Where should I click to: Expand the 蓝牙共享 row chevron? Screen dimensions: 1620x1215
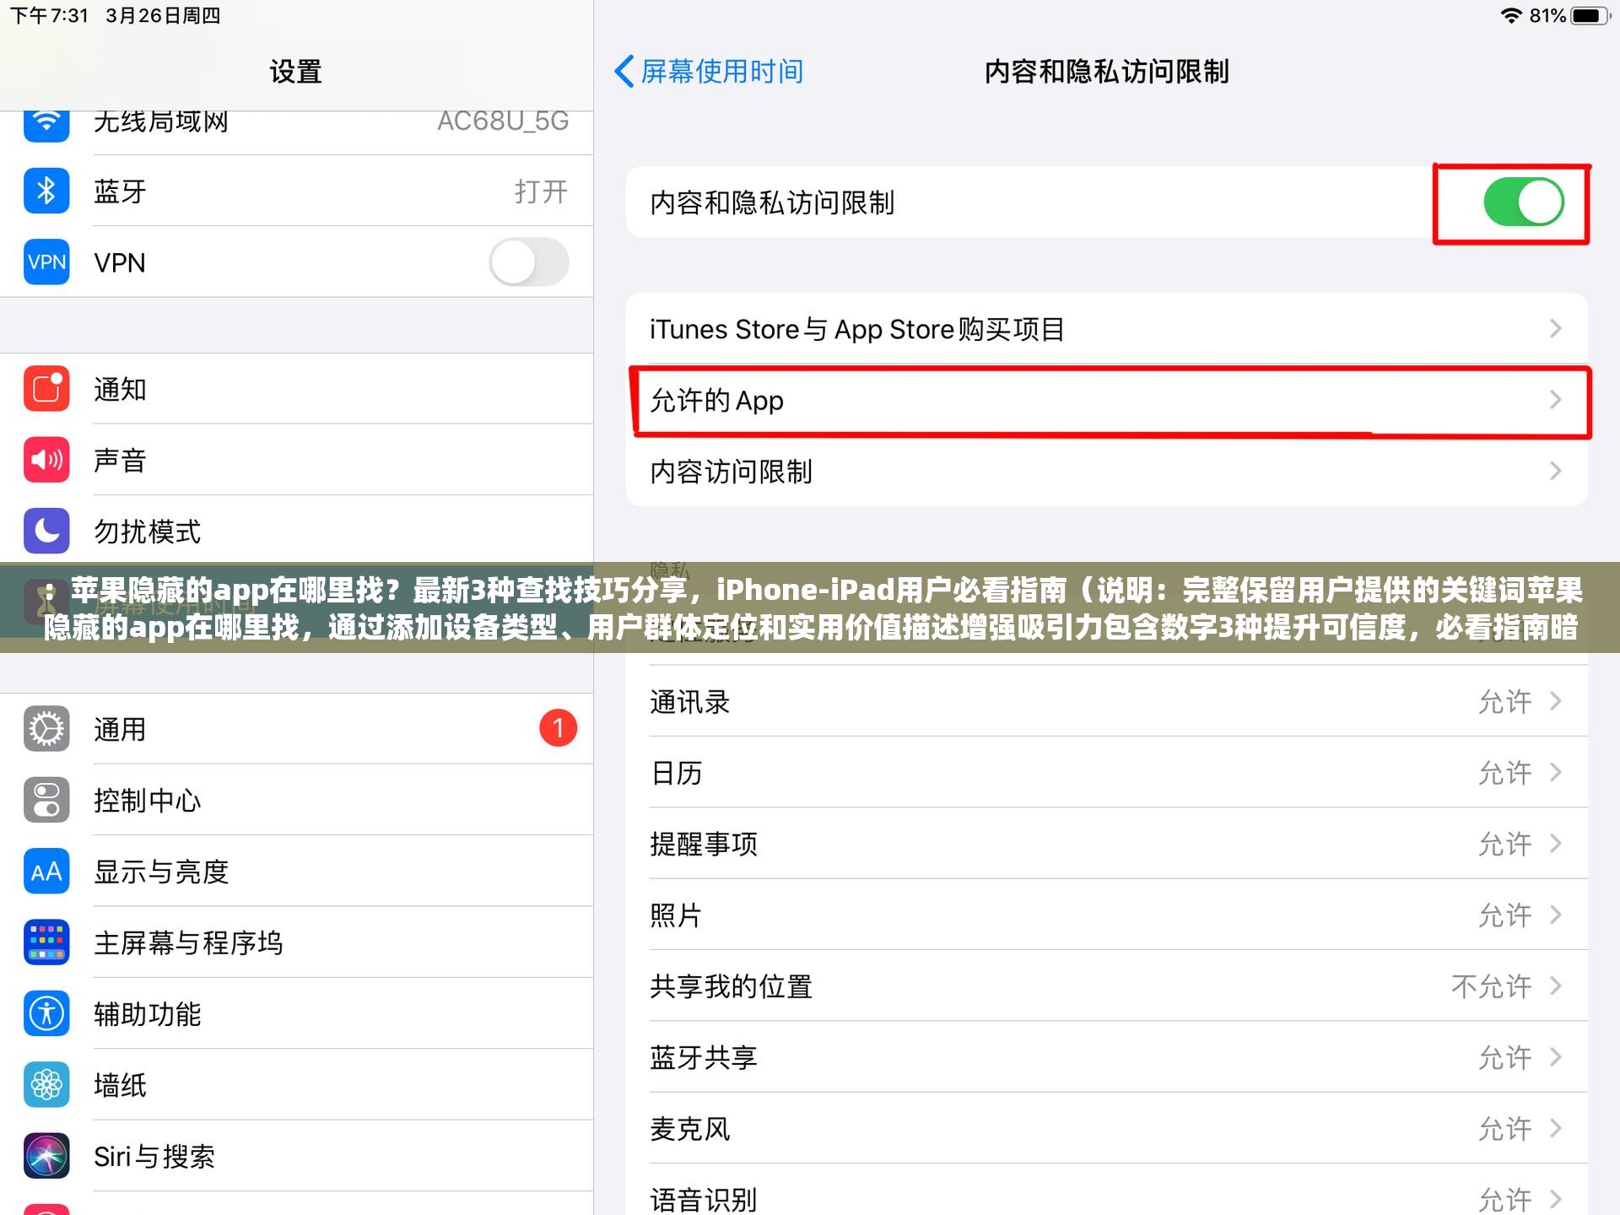pos(1556,1057)
